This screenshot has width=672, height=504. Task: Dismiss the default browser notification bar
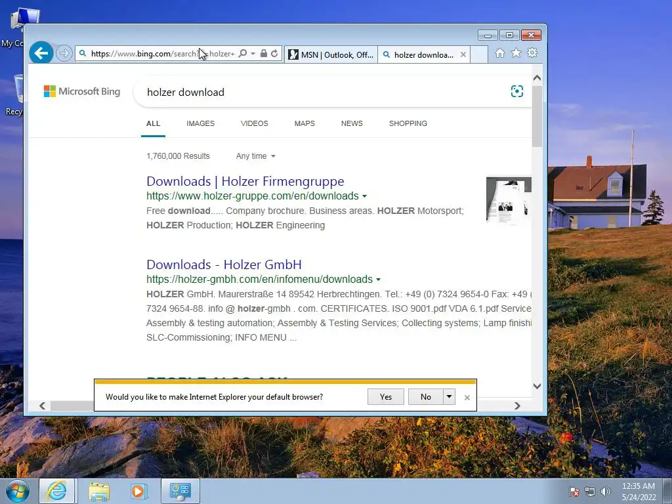click(x=467, y=398)
